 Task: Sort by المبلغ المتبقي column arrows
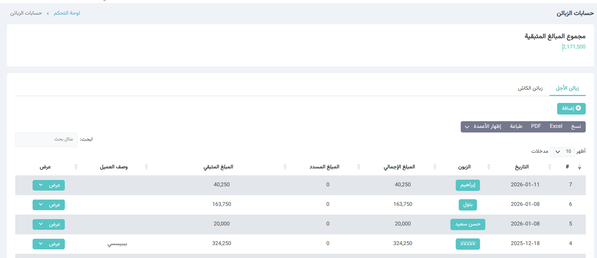click(x=285, y=167)
